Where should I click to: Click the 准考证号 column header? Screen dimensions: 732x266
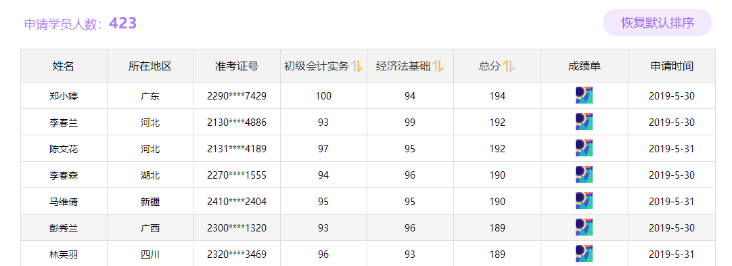click(x=237, y=66)
